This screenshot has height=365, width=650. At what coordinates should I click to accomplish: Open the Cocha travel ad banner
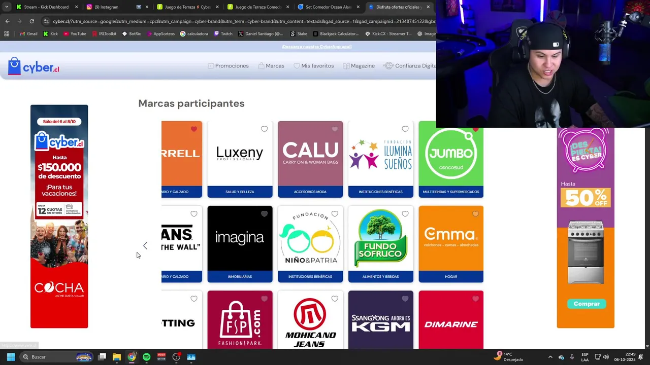[x=59, y=216]
